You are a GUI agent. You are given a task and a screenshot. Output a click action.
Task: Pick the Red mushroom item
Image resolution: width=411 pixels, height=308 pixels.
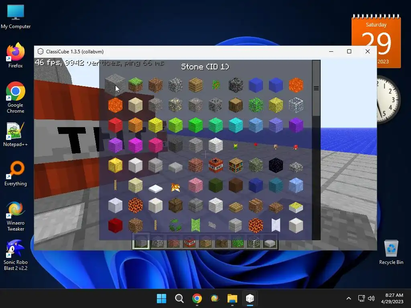pos(296,147)
